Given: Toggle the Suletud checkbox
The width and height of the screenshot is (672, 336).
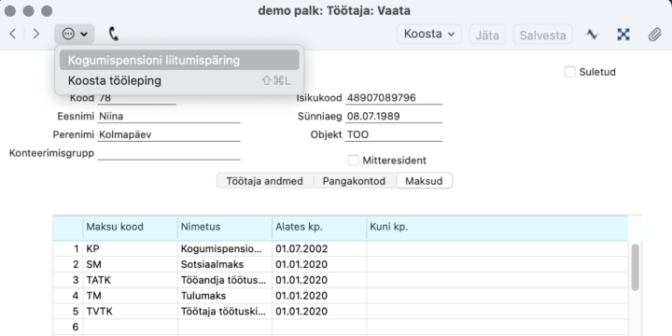Looking at the screenshot, I should pyautogui.click(x=569, y=72).
